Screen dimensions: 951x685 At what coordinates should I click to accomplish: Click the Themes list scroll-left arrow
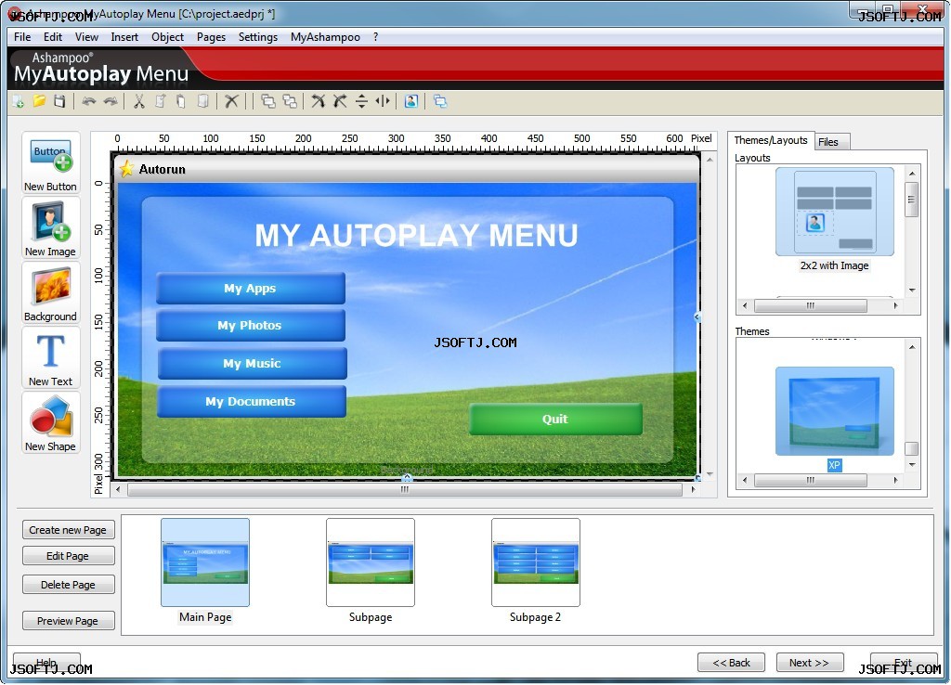tap(745, 480)
